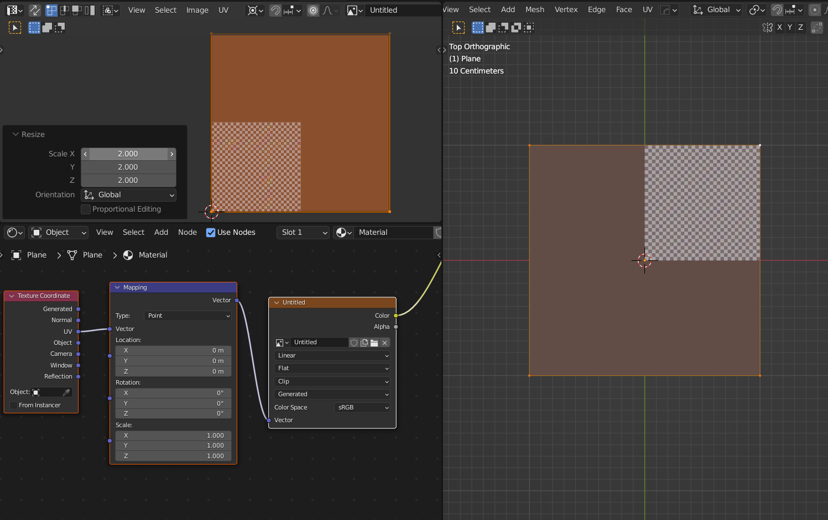Viewport: 828px width, 520px height.
Task: Adjust the Scale X slider in the Resize panel
Action: click(x=128, y=154)
